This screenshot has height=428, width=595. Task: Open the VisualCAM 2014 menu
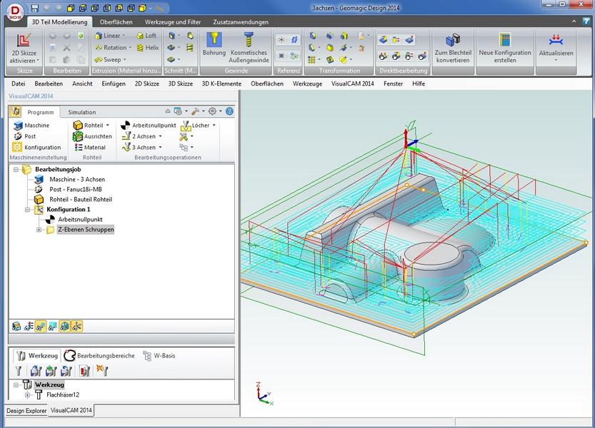pos(353,83)
